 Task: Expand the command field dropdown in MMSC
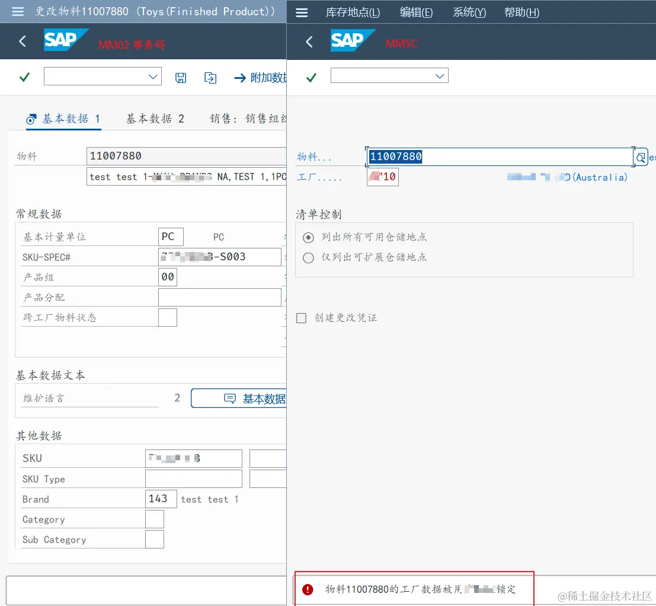point(440,76)
